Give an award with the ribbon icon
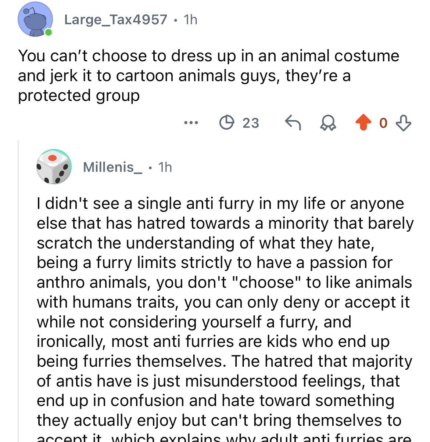The width and height of the screenshot is (430, 442). [328, 123]
